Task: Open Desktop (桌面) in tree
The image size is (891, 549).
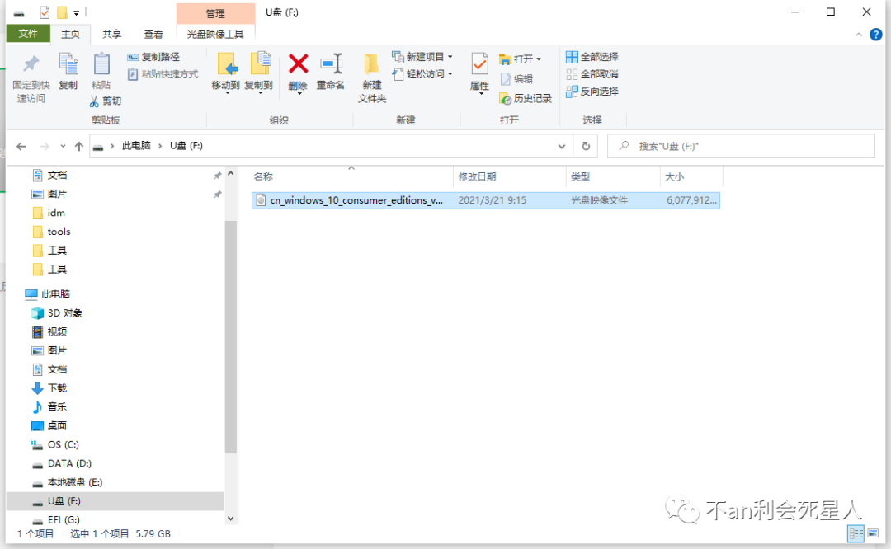Action: (57, 426)
